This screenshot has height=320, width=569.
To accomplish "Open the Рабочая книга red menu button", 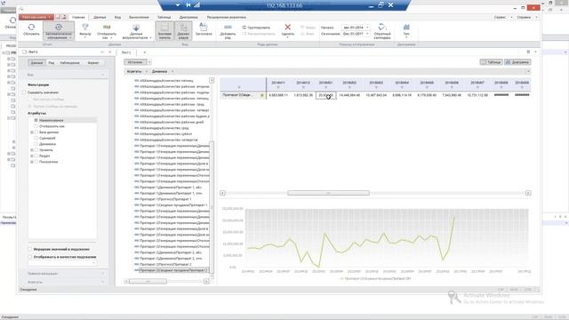I will pos(36,17).
